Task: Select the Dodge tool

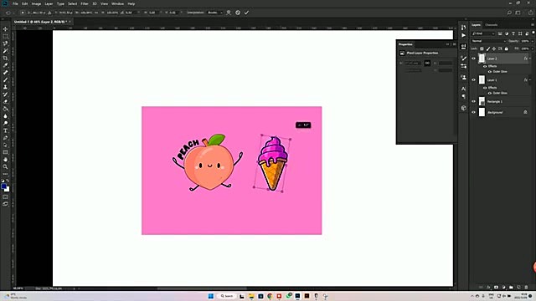Action: [5, 123]
